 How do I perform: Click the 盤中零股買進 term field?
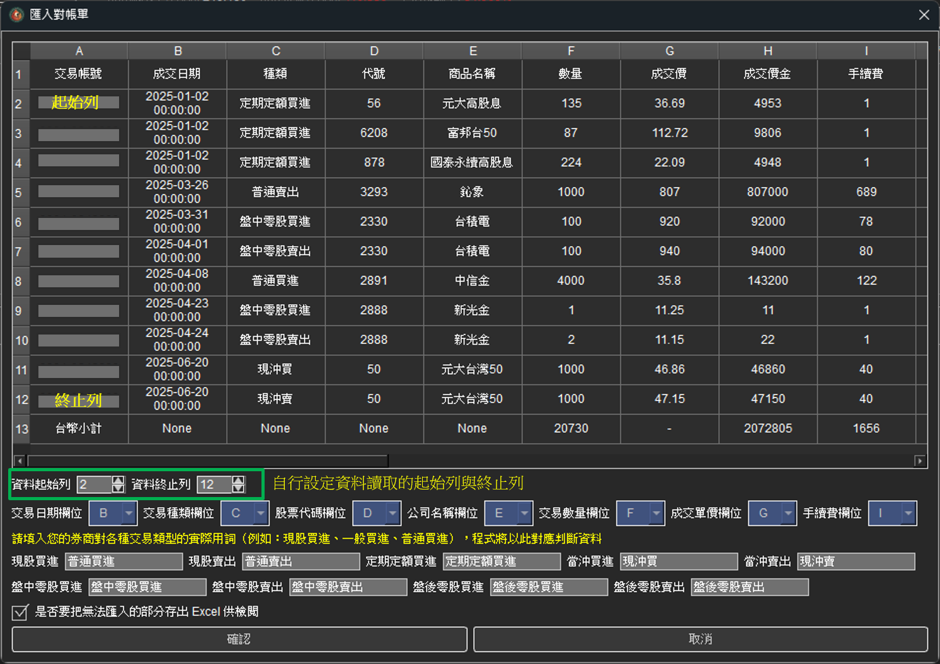coord(147,587)
